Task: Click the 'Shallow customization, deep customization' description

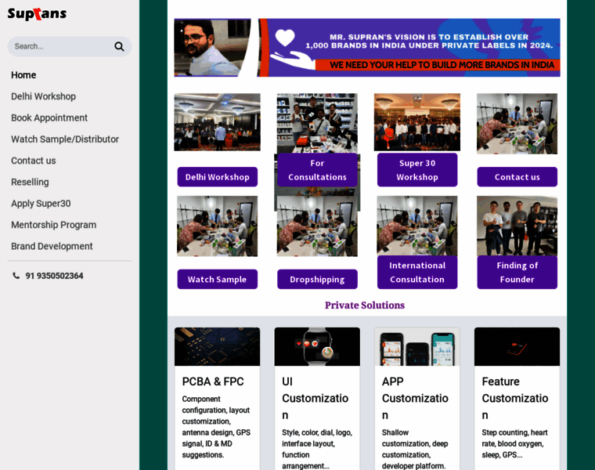Action: [415, 449]
